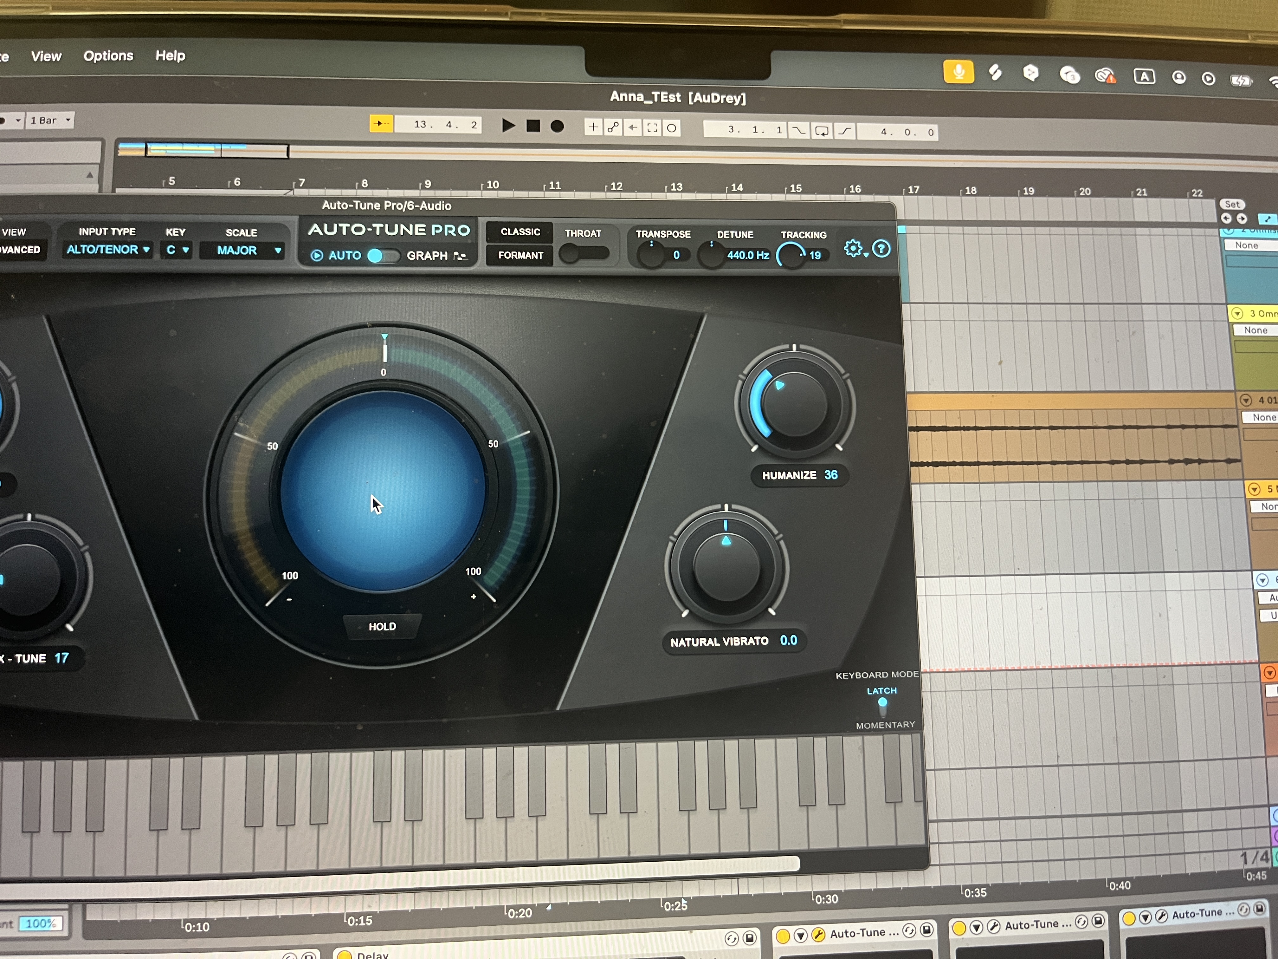Click the Natural Vibrato value 0.0

788,641
